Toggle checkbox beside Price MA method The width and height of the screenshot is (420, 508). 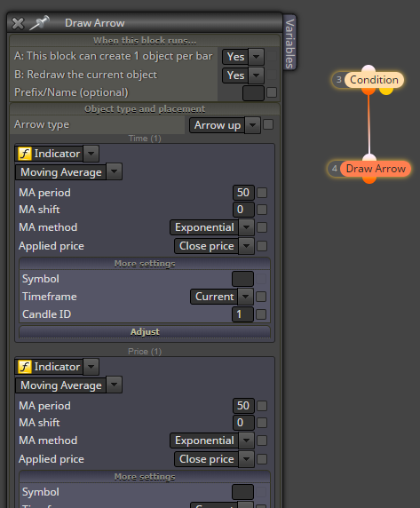(x=262, y=441)
